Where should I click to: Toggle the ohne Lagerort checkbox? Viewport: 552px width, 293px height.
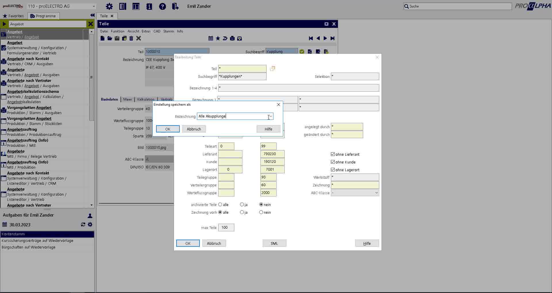(333, 170)
